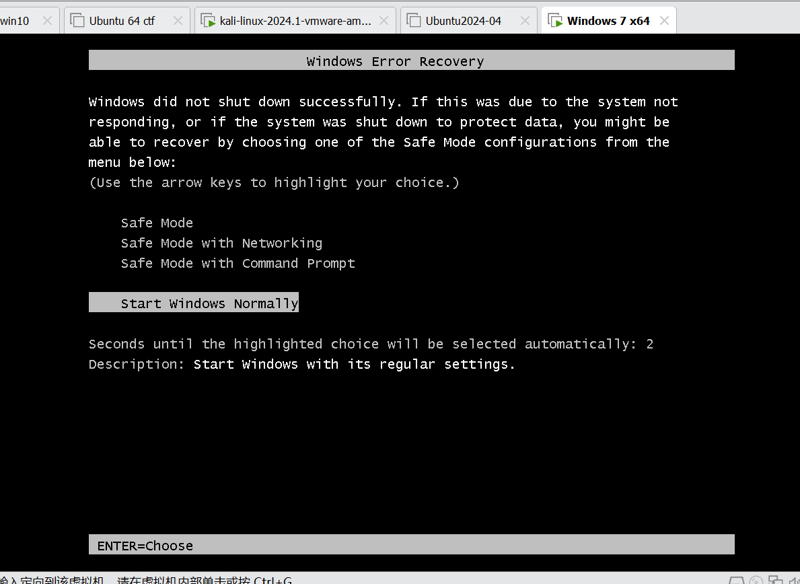Viewport: 800px width, 584px height.
Task: Click the running VM icon on kali-linux tab
Action: pyautogui.click(x=208, y=20)
